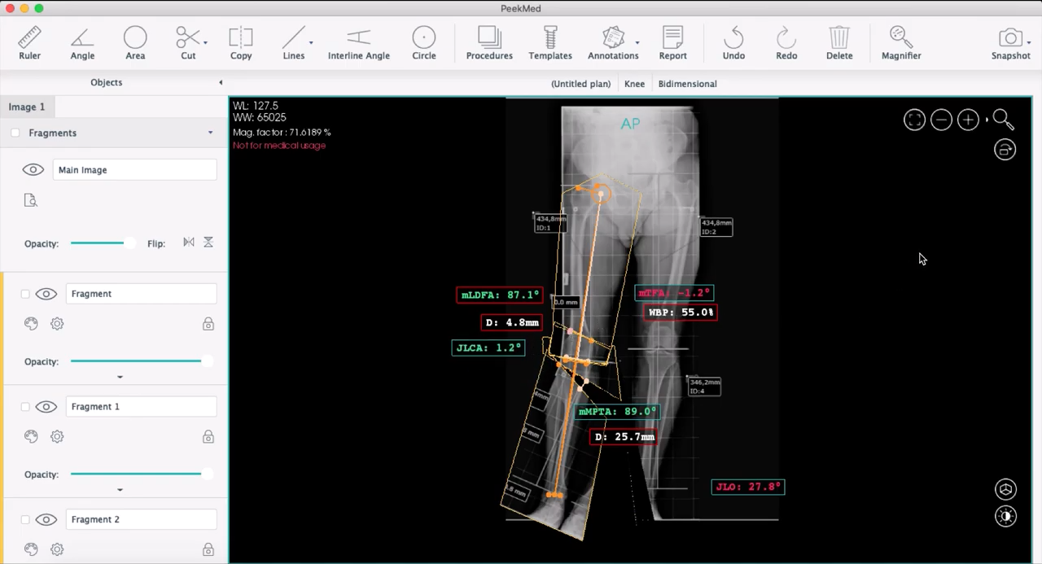
Task: Open the Cut tool dropdown arrow
Action: (205, 42)
